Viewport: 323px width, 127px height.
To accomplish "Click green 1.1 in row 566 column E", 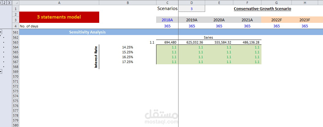I will (229, 57).
